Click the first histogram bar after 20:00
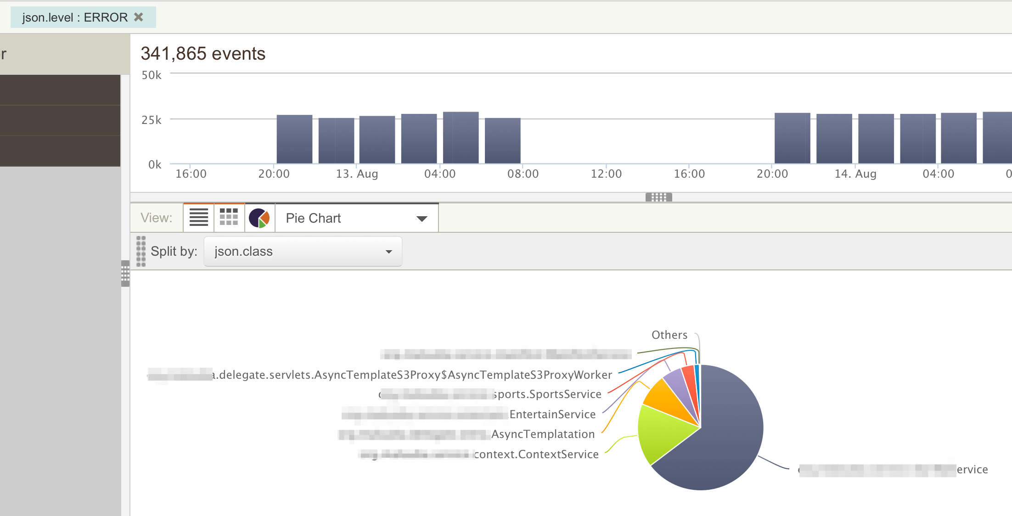Image resolution: width=1012 pixels, height=516 pixels. (x=294, y=139)
